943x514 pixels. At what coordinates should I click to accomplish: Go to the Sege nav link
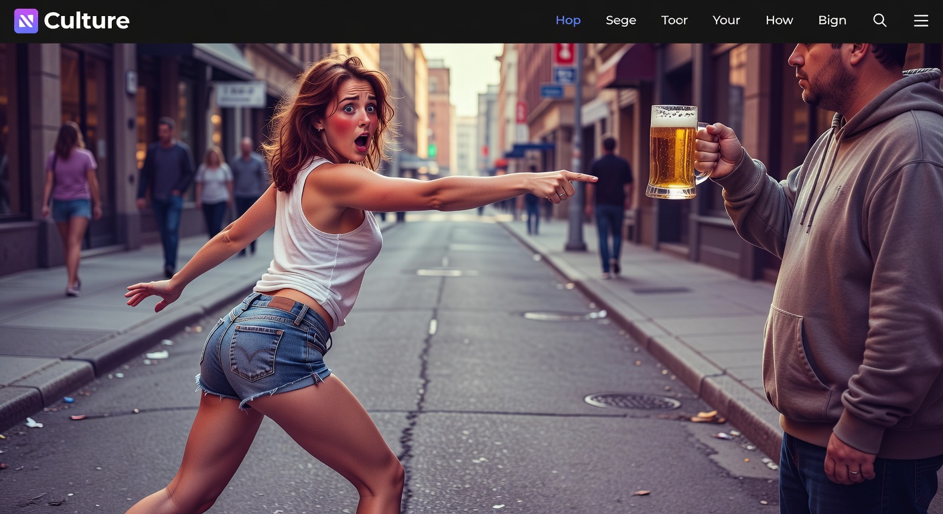[x=621, y=21]
